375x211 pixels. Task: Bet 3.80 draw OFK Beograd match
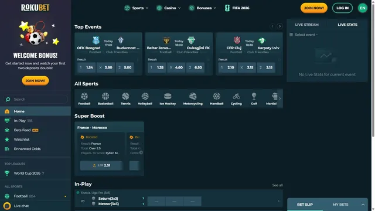[x=105, y=67]
